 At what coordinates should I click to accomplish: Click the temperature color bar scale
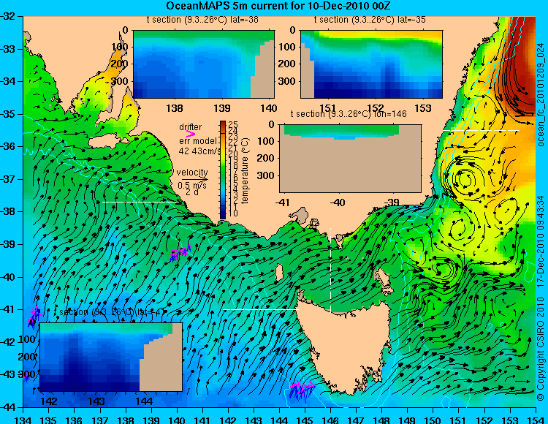[x=223, y=170]
